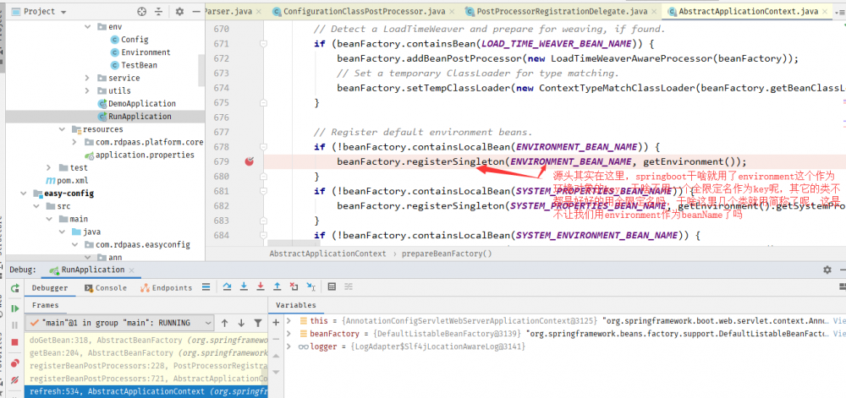
Task: Click the Step Into debugger icon
Action: (x=244, y=286)
